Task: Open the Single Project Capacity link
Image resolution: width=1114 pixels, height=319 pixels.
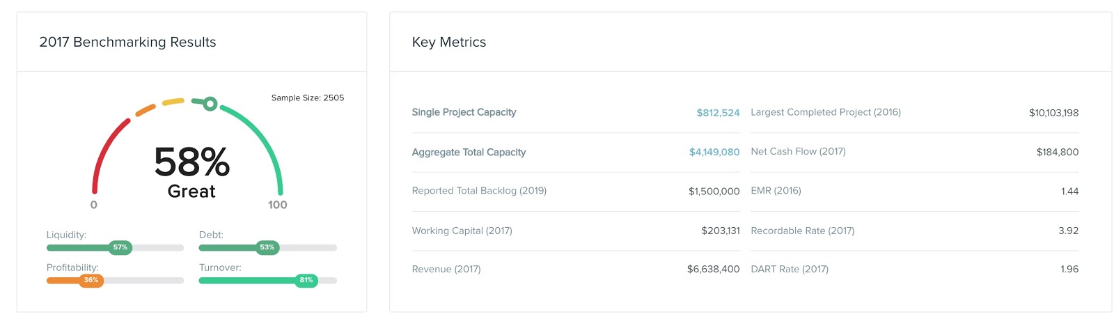Action: coord(464,112)
